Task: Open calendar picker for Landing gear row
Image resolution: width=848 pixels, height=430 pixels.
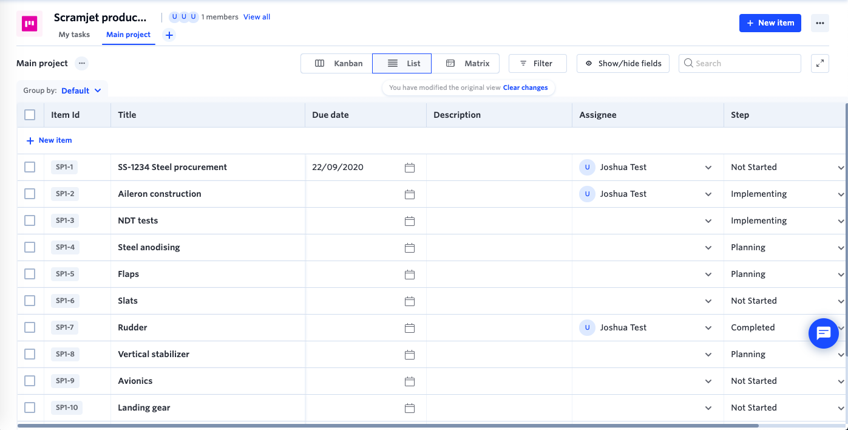Action: click(x=410, y=408)
